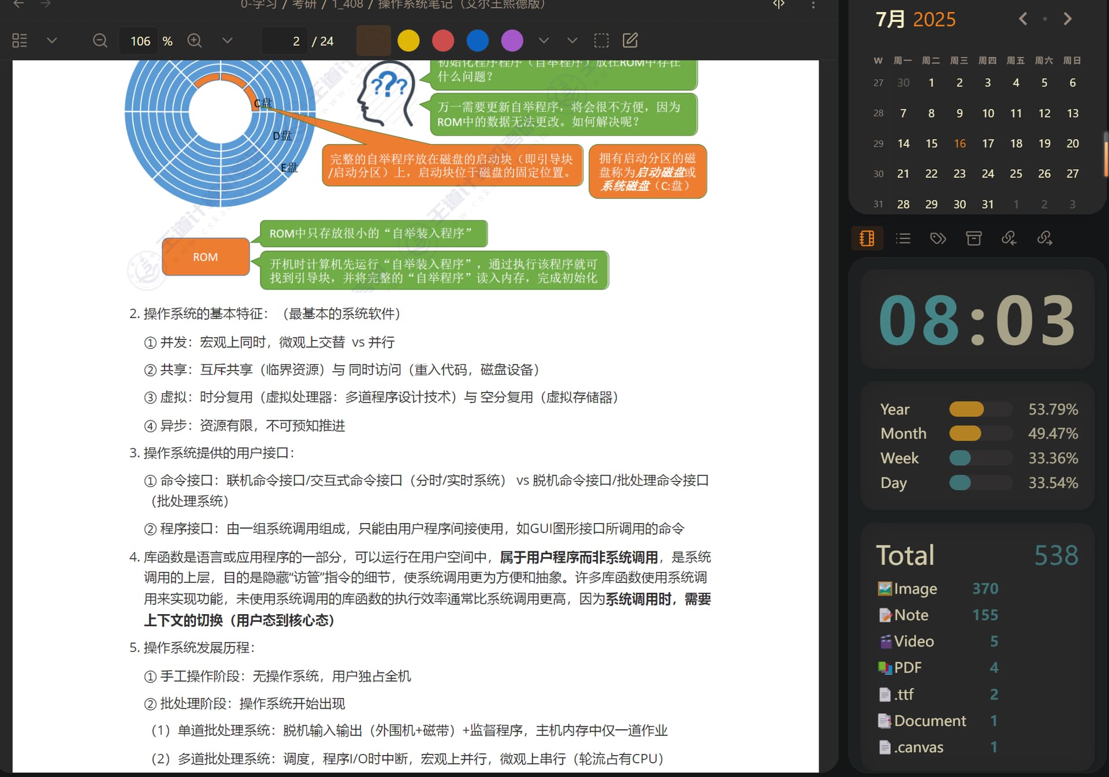Click the Note count 155
Image resolution: width=1109 pixels, height=777 pixels.
(x=985, y=615)
